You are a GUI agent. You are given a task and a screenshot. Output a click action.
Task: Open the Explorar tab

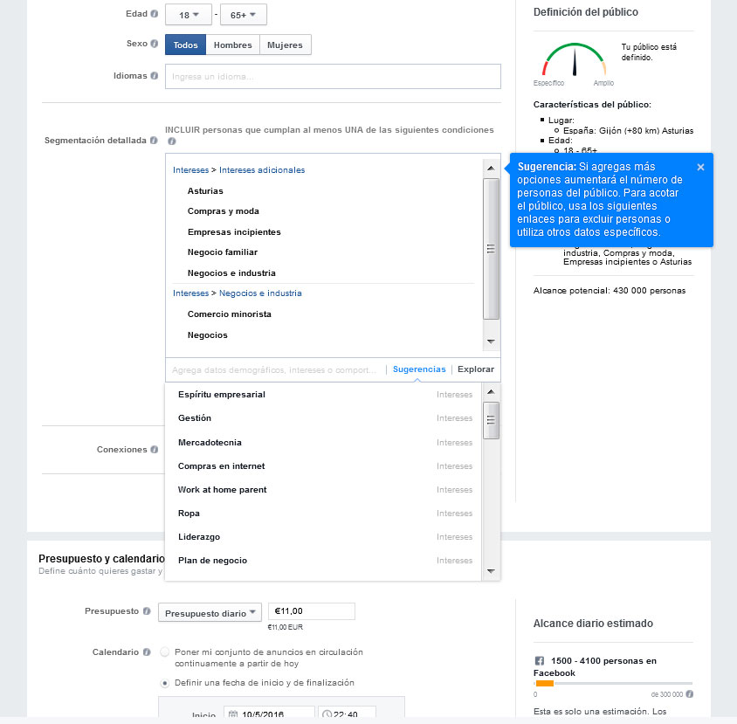(476, 369)
